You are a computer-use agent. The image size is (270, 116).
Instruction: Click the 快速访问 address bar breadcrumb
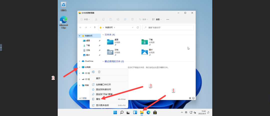(x=109, y=28)
